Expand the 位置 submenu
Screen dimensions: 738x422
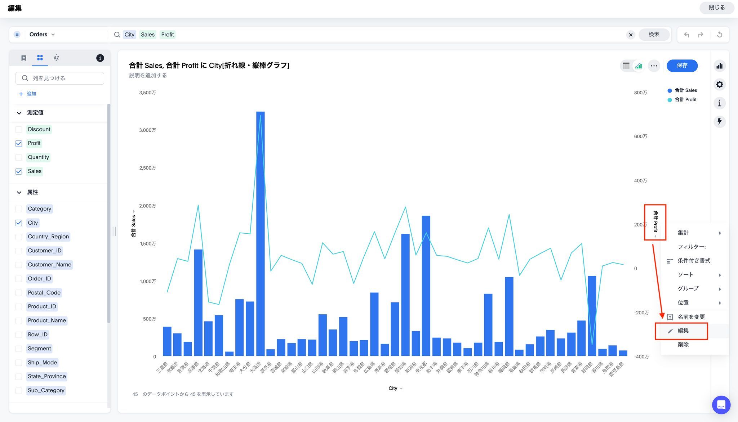coord(694,303)
